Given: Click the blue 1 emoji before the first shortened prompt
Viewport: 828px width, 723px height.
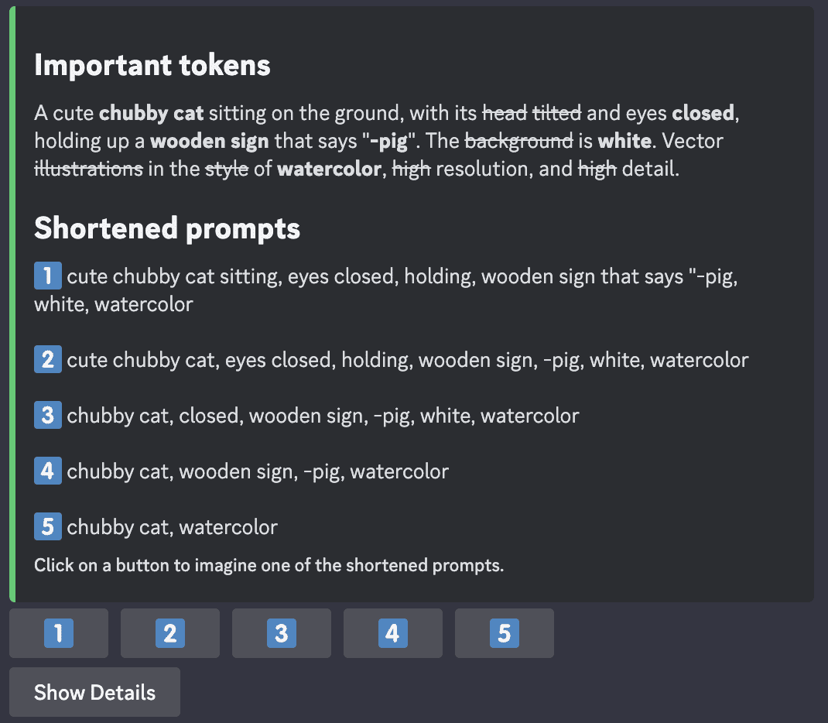Looking at the screenshot, I should (x=48, y=276).
